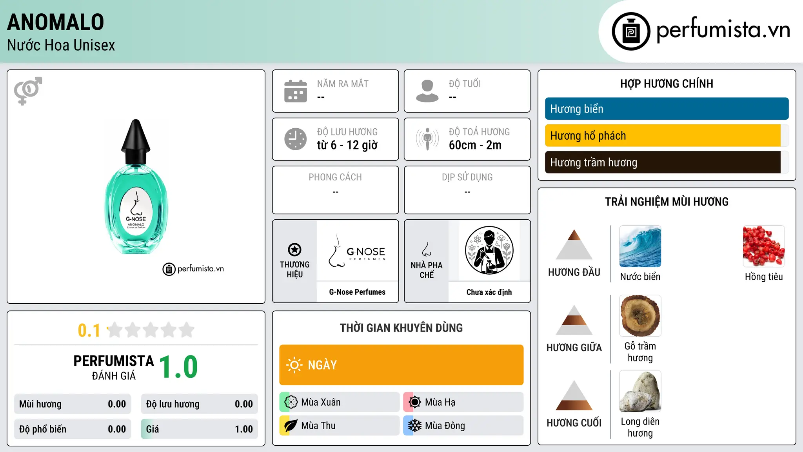Click the Độ lưu hương score row

[199, 404]
